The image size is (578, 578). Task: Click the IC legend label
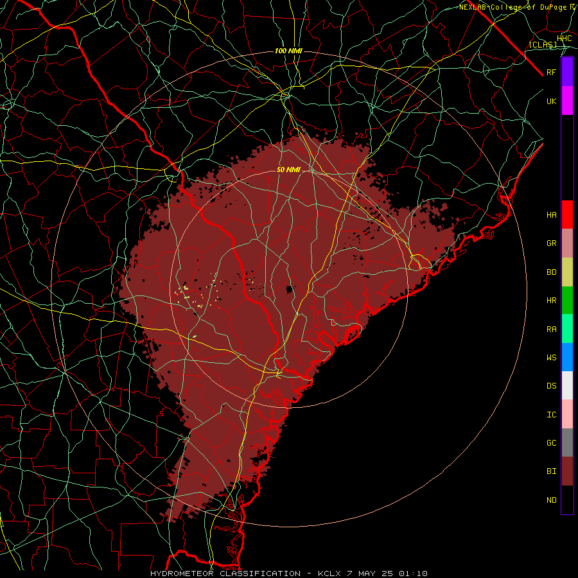click(551, 415)
